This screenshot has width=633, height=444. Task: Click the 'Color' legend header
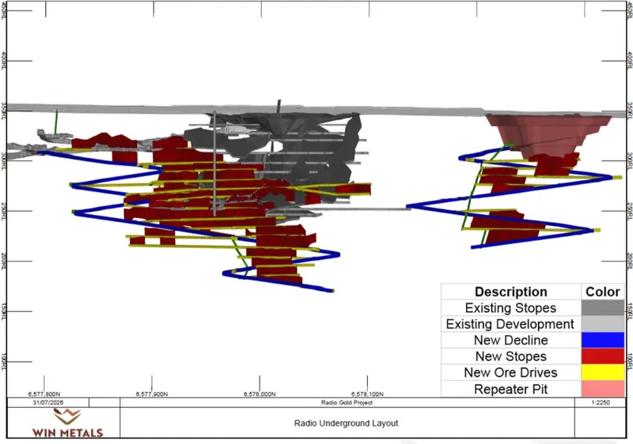(x=603, y=292)
